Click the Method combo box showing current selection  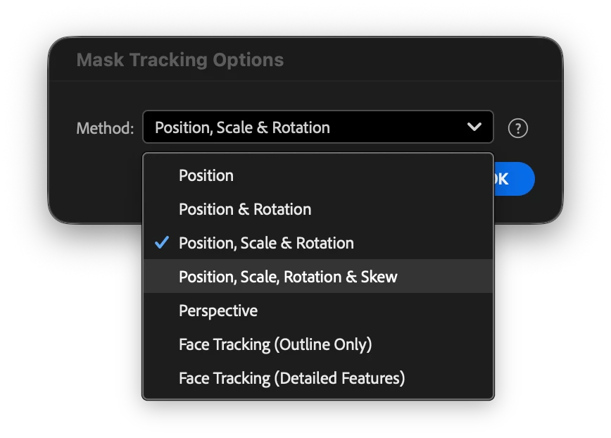317,127
